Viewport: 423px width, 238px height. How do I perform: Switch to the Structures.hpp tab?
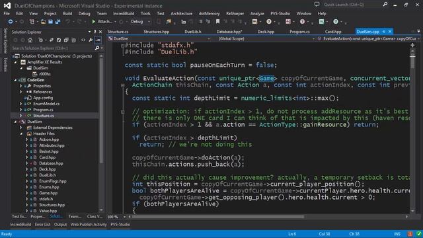click(x=157, y=32)
